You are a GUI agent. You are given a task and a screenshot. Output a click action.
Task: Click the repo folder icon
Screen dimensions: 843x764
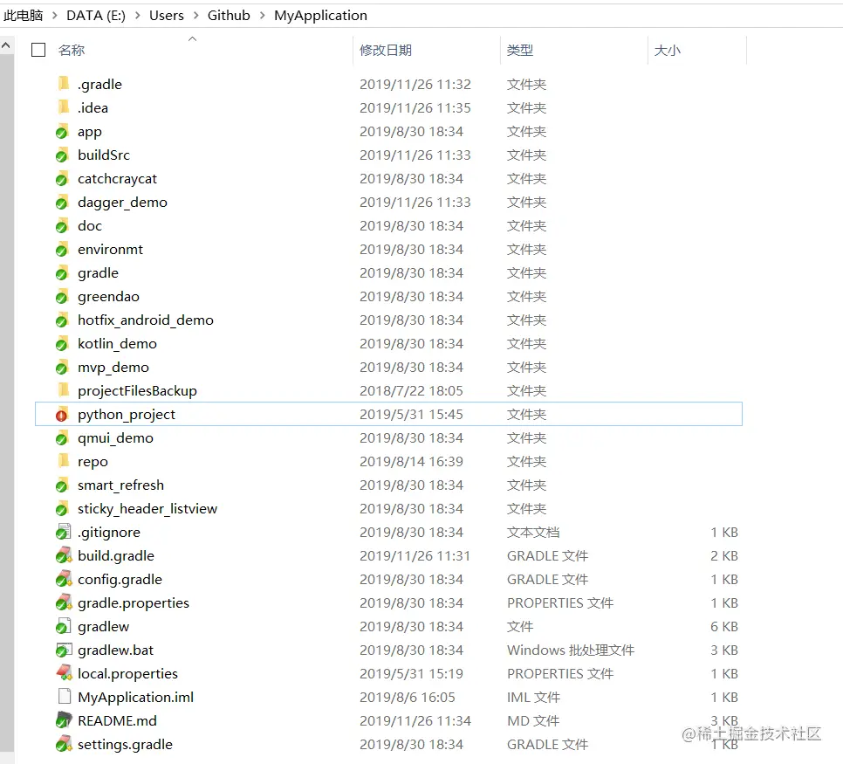(64, 462)
